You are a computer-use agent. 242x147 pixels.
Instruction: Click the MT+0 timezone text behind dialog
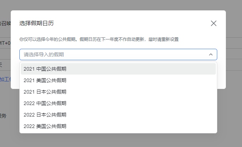[x=5, y=43]
